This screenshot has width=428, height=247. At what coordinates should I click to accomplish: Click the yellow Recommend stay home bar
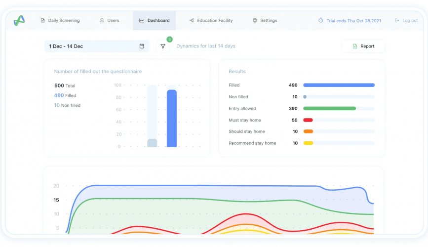308,143
